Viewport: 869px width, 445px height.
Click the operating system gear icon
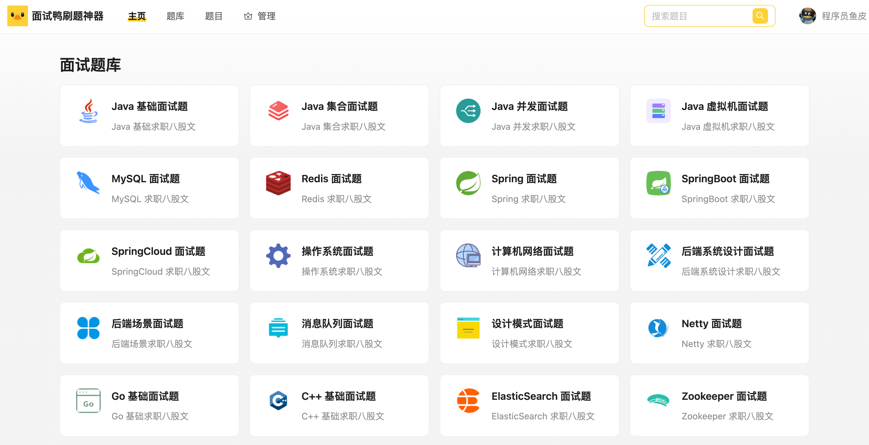(278, 255)
